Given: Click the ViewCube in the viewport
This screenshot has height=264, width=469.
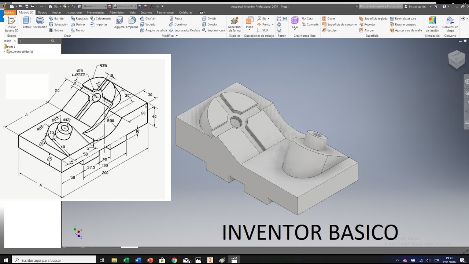Looking at the screenshot, I should tap(457, 59).
